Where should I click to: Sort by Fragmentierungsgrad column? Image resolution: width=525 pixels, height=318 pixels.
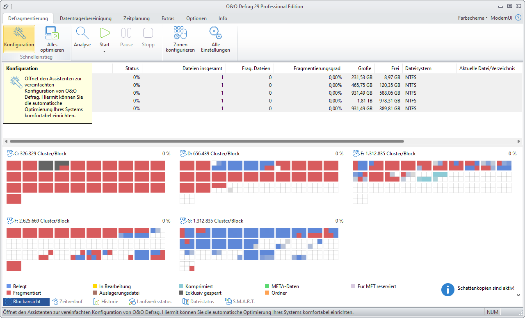click(309, 68)
